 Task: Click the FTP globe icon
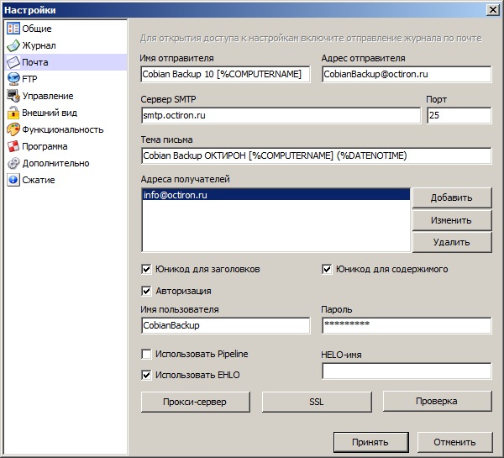tap(13, 79)
